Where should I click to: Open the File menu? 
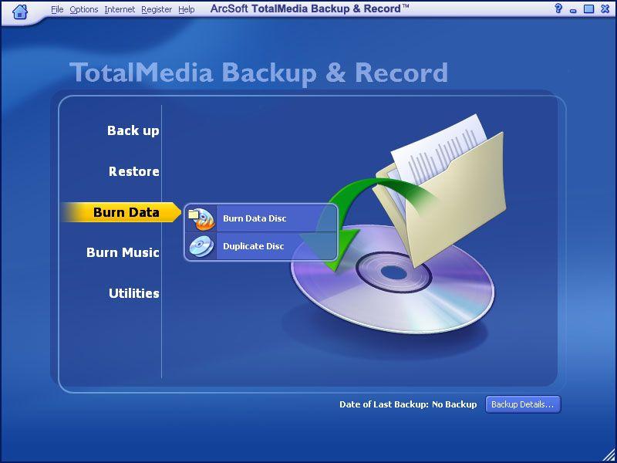pyautogui.click(x=57, y=9)
